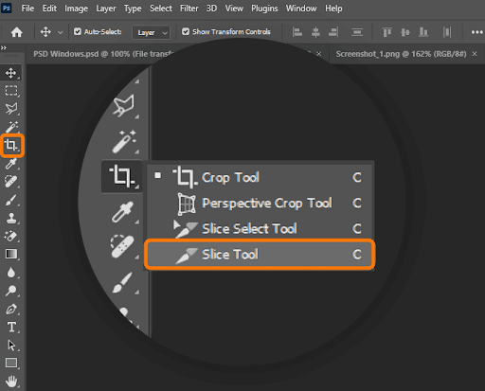Screen dimensions: 485x391
Task: Toggle the Auto-Select checkbox
Action: pyautogui.click(x=78, y=31)
